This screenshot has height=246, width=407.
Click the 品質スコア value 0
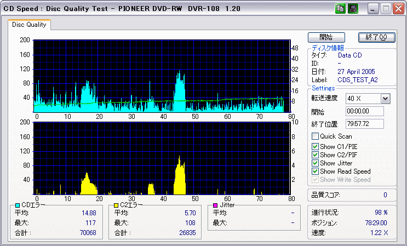(385, 195)
